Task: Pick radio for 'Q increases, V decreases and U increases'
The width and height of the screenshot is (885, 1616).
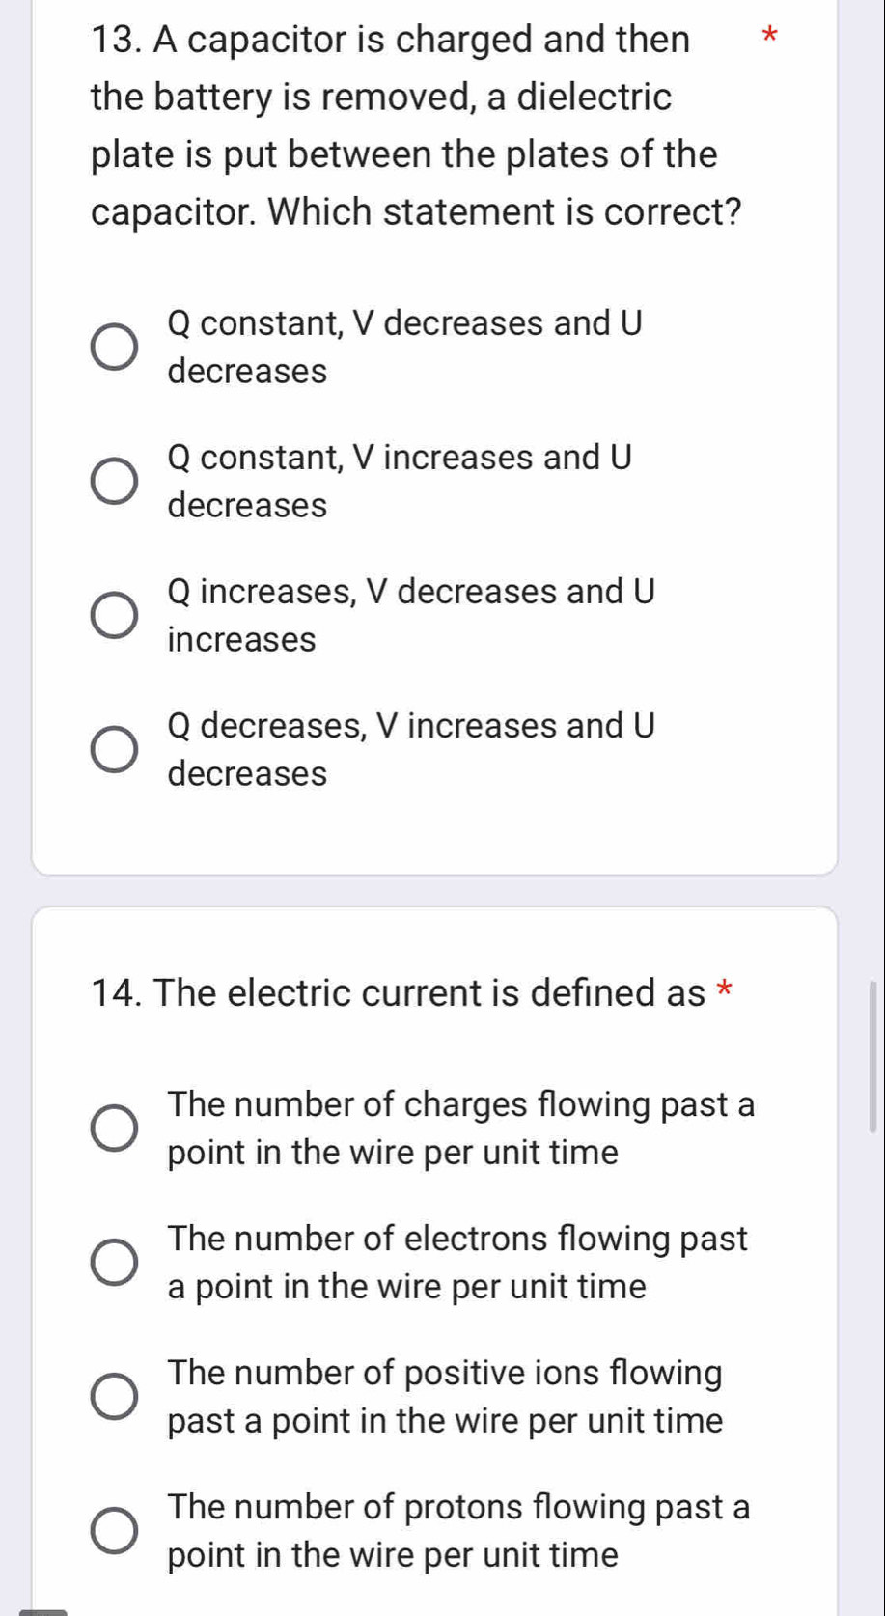Action: point(114,616)
